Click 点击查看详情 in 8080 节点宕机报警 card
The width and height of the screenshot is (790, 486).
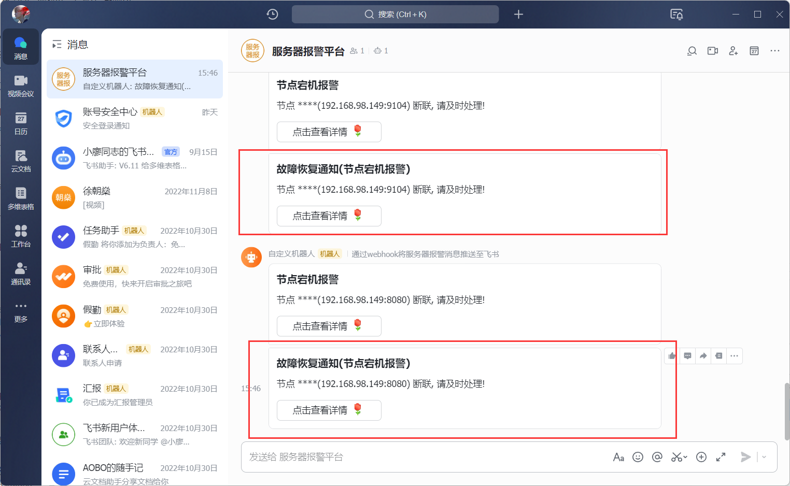tap(329, 326)
